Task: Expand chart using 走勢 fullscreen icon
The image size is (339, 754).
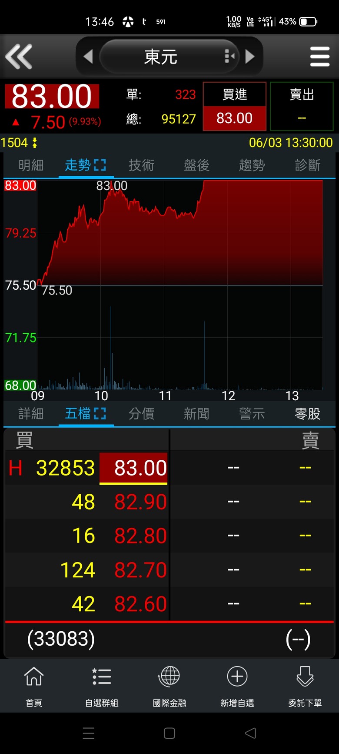Action: [100, 165]
